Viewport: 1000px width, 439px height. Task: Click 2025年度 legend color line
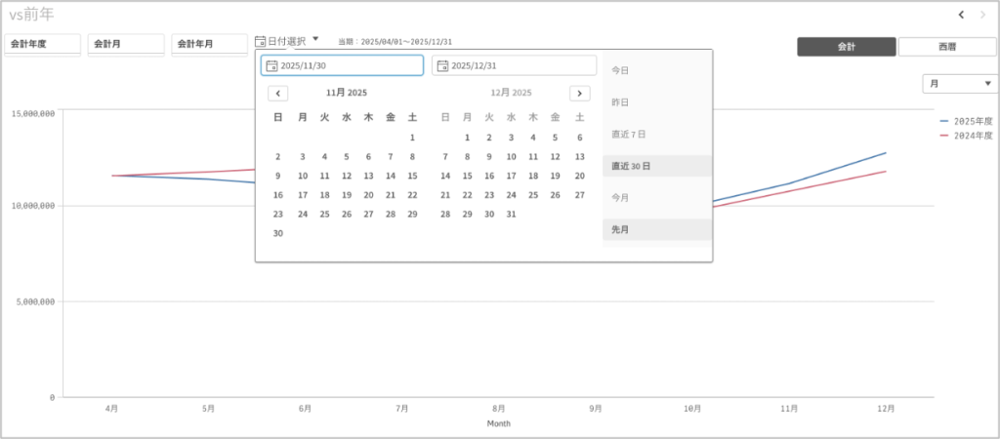coord(944,121)
